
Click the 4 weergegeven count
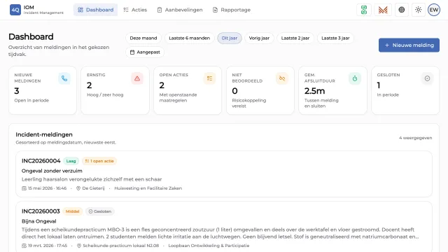click(415, 138)
